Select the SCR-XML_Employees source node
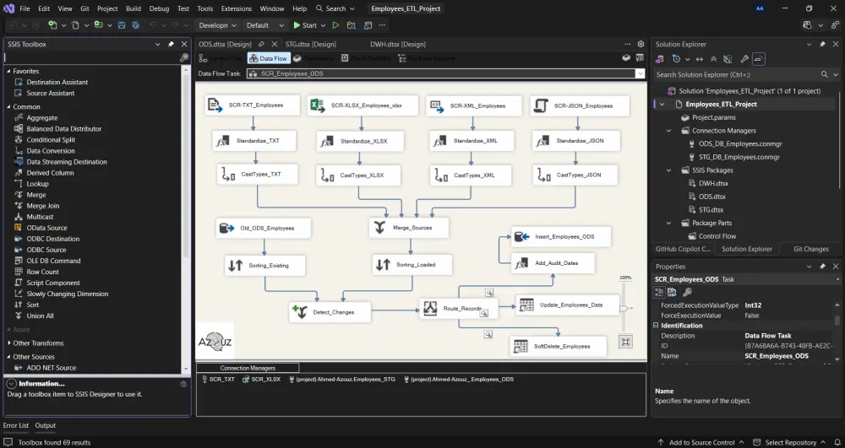Screen dimensions: 845x448 (474, 106)
